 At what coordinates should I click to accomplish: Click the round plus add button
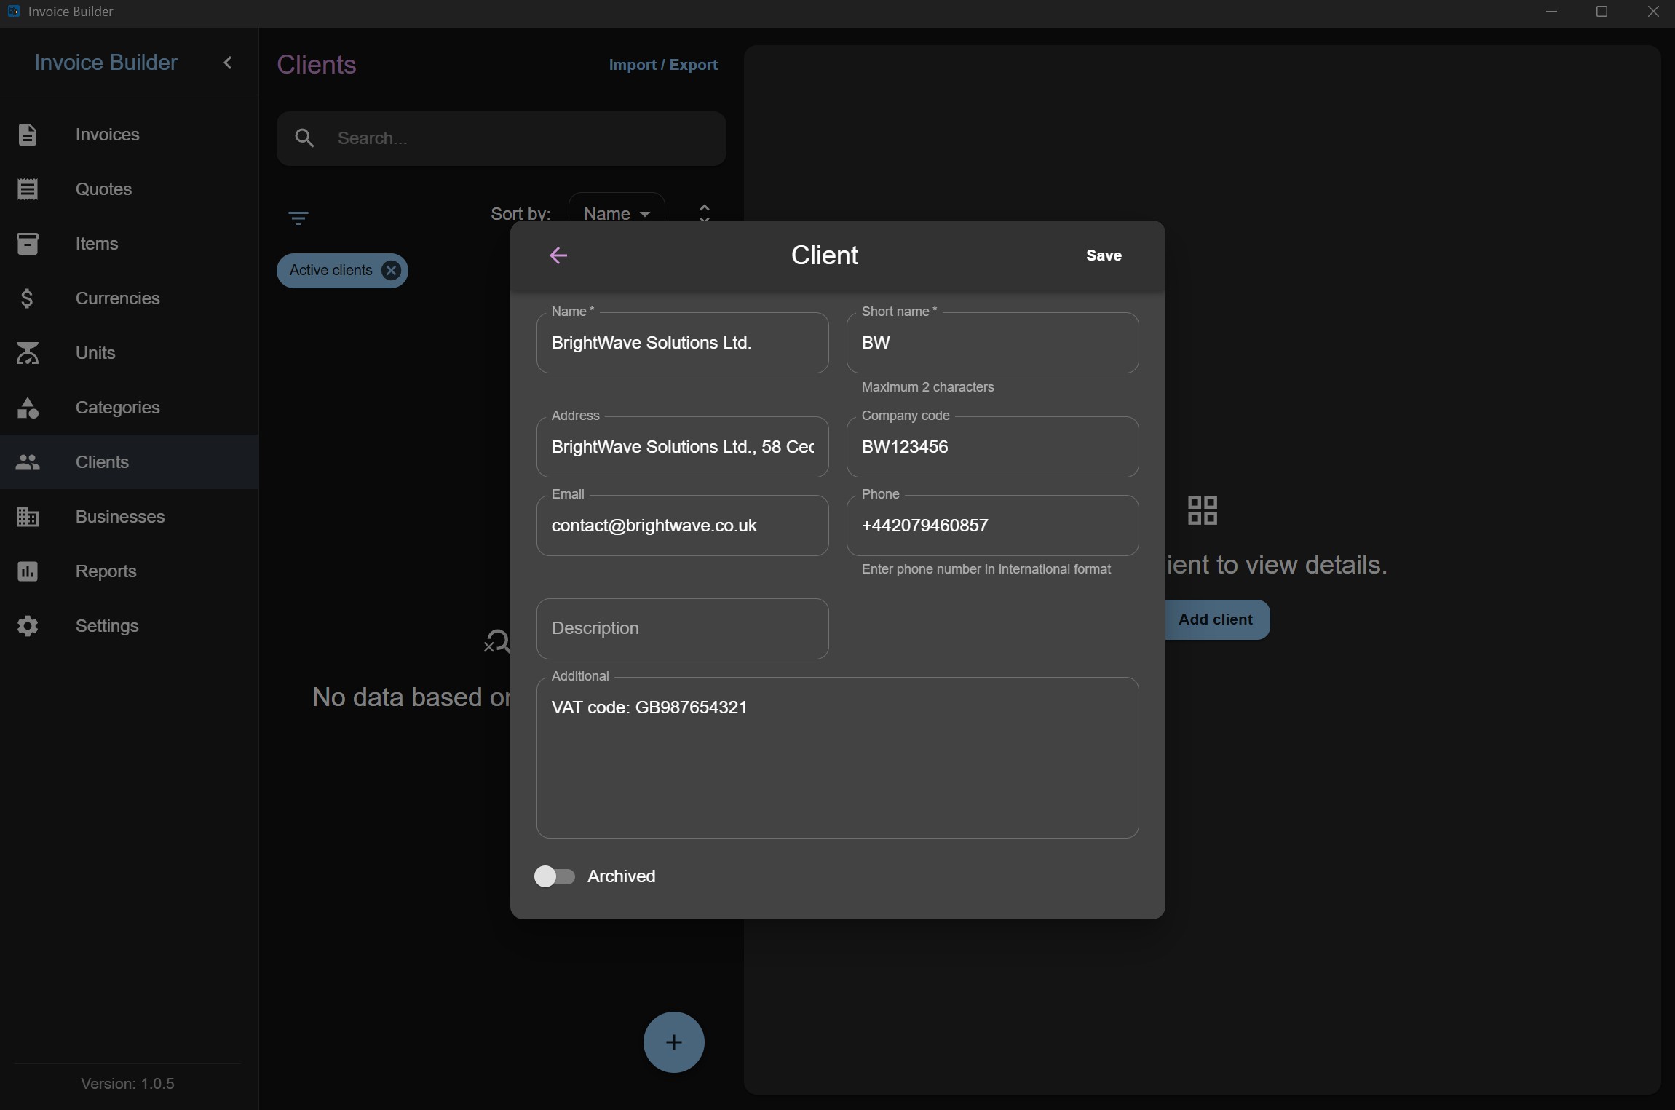(x=674, y=1042)
